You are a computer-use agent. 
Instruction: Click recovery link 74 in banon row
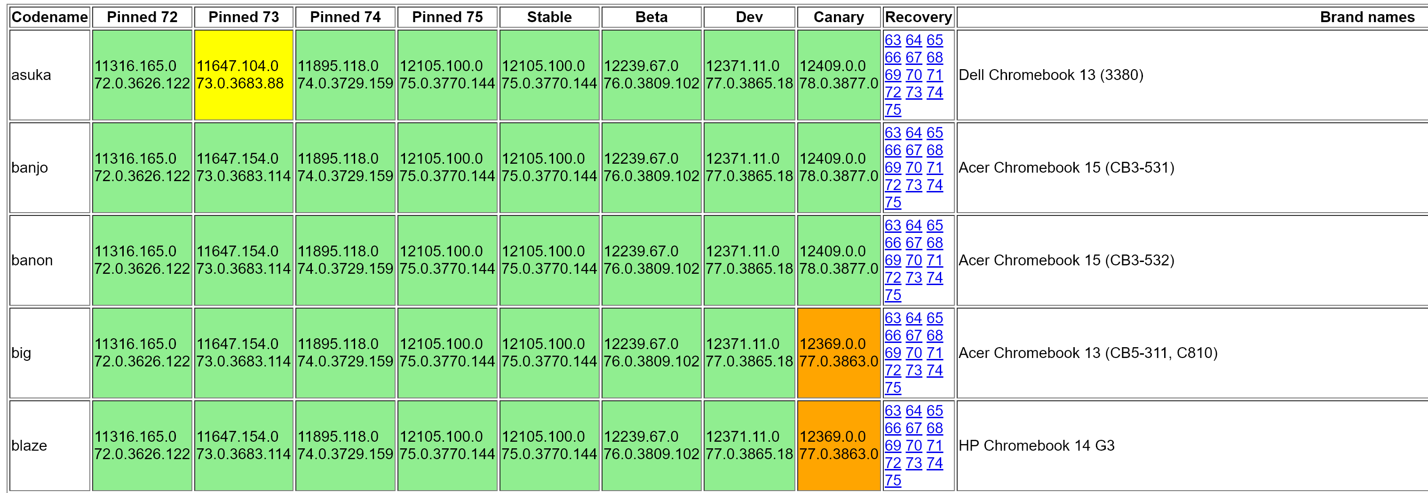(935, 278)
